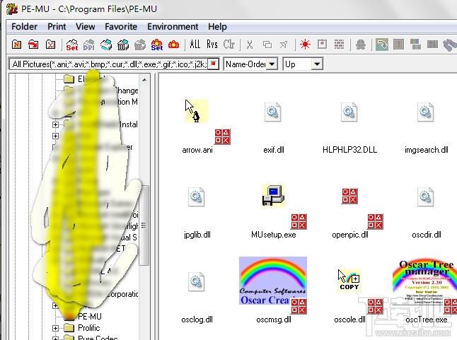Select the openpic.dll red icon
The height and width of the screenshot is (340, 457).
pyautogui.click(x=349, y=196)
